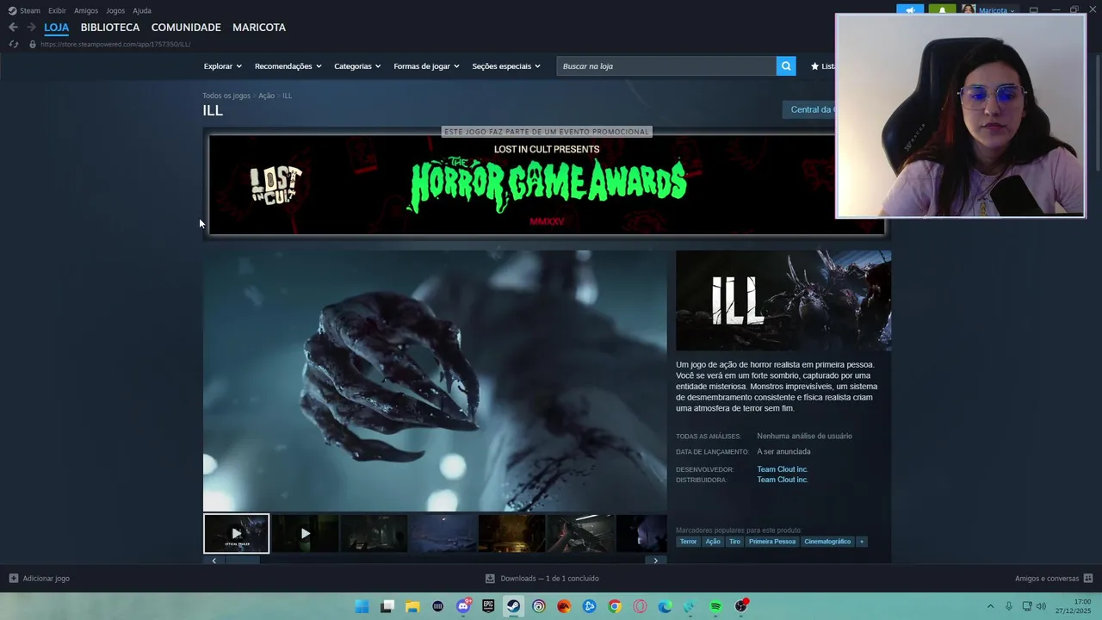Open the Downloads status in footer
The width and height of the screenshot is (1102, 620).
pos(542,579)
